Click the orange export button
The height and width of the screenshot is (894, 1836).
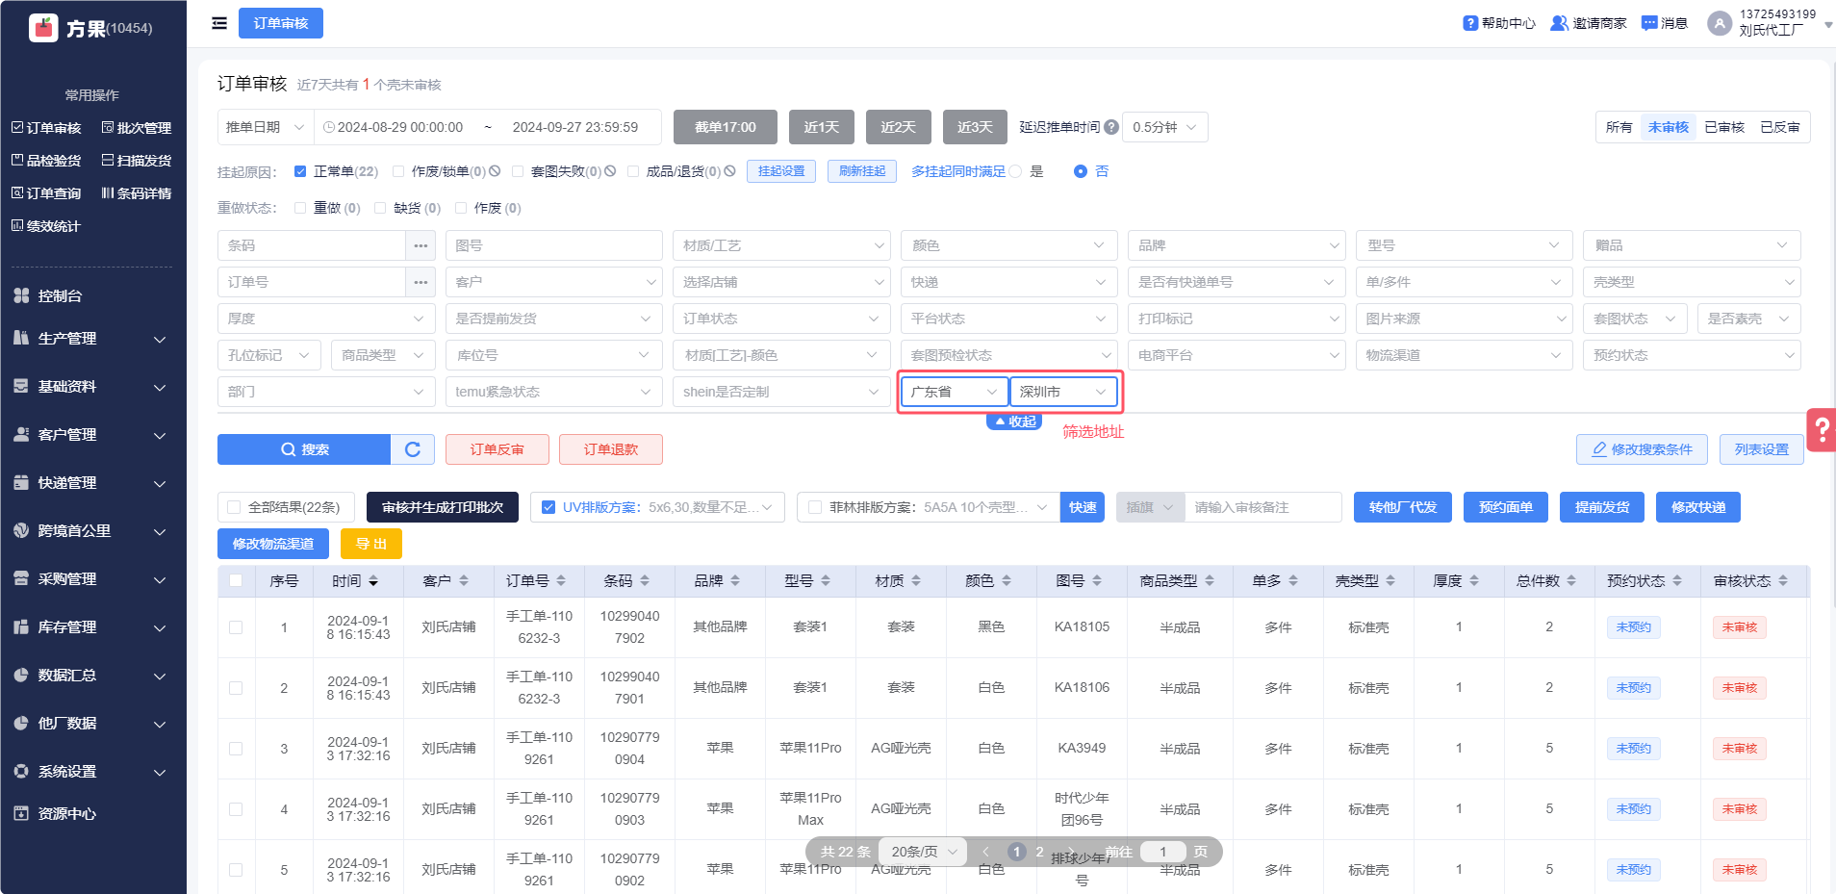[370, 544]
